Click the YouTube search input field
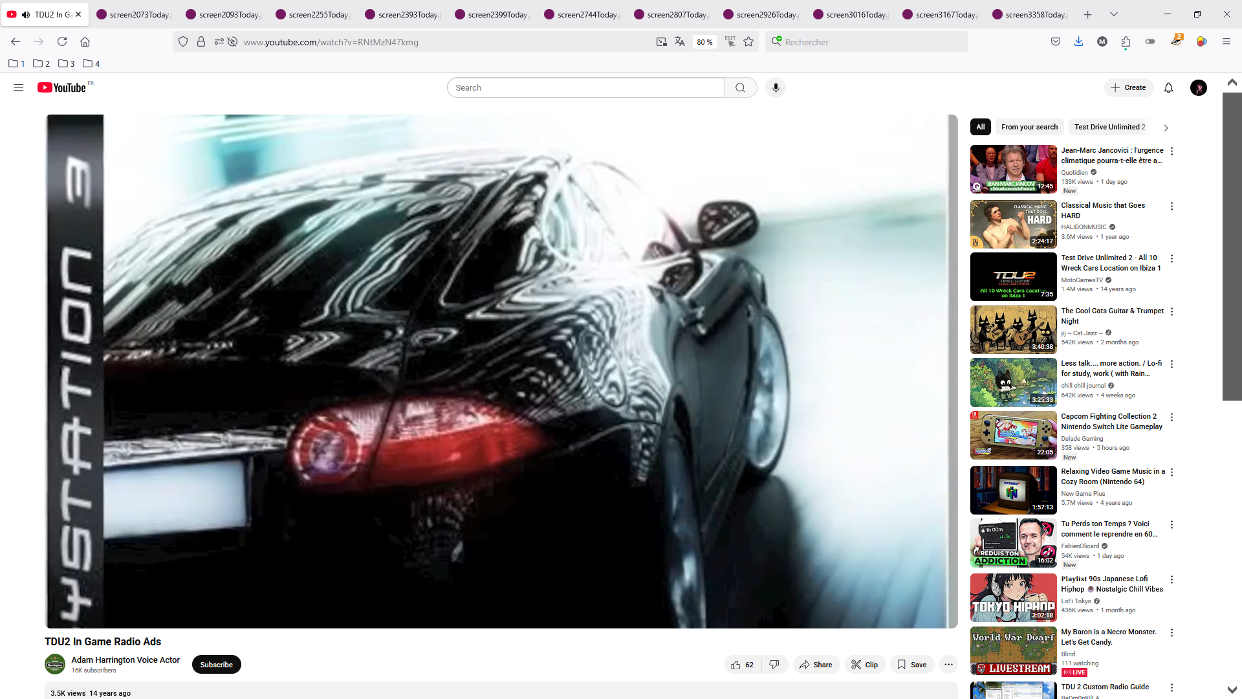This screenshot has height=699, width=1242. tap(585, 87)
